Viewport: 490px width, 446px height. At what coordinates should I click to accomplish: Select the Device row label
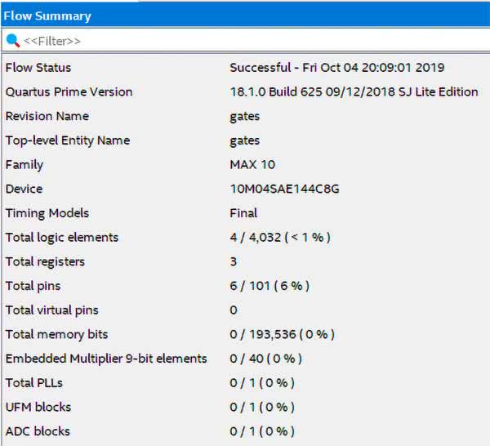(24, 189)
